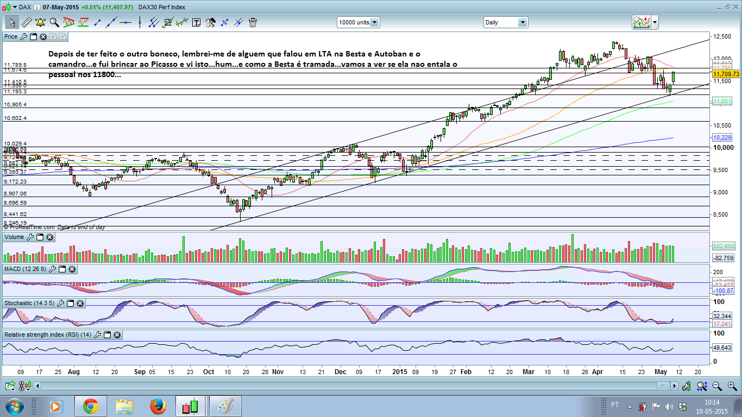
Task: Click the trash can delete icon
Action: click(253, 22)
